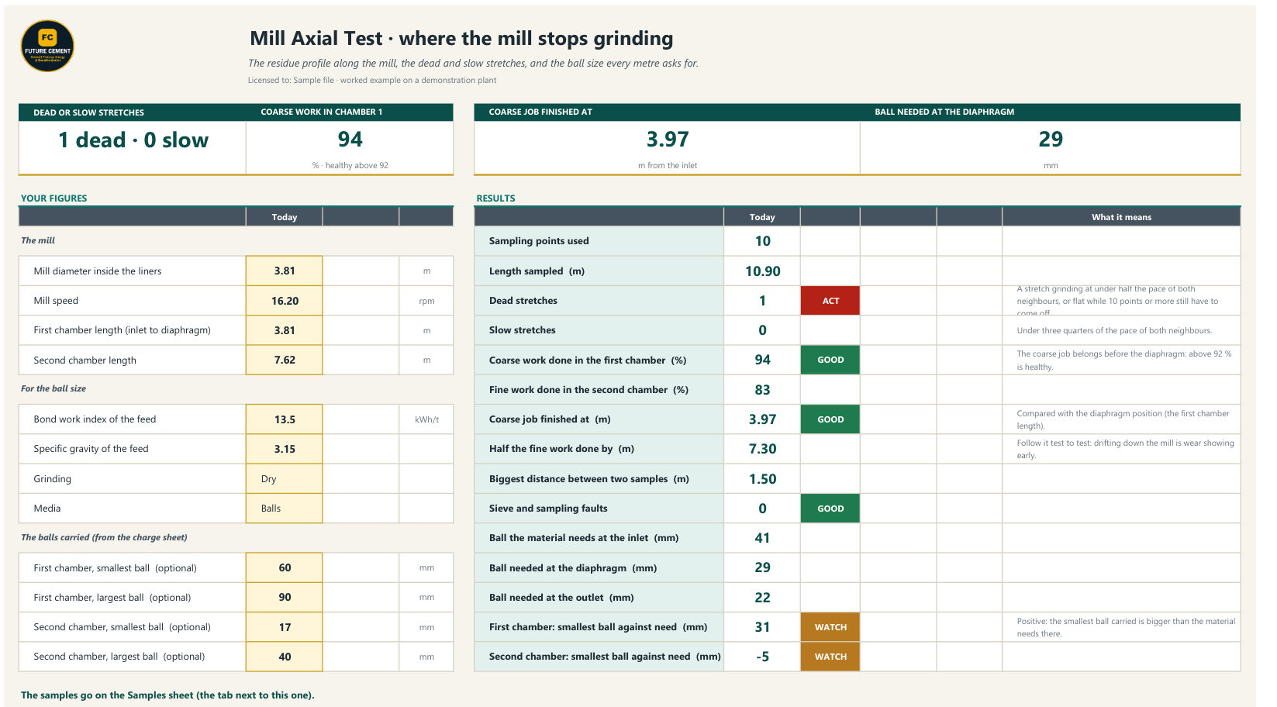
Task: Select the mill speed 16.20 cell
Action: coord(285,301)
